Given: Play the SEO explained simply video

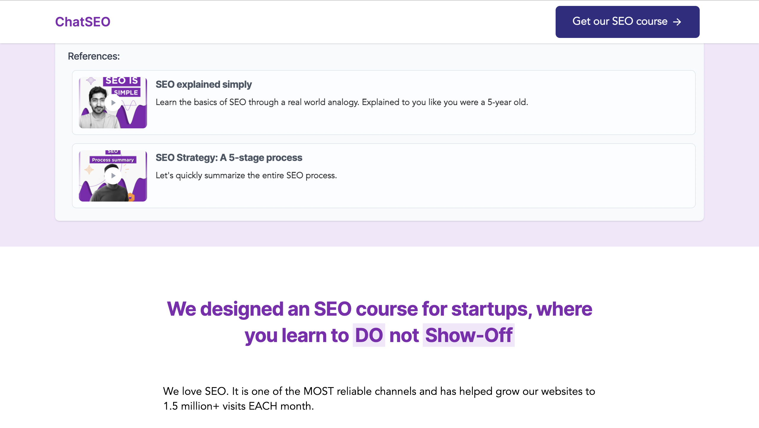Looking at the screenshot, I should point(113,103).
